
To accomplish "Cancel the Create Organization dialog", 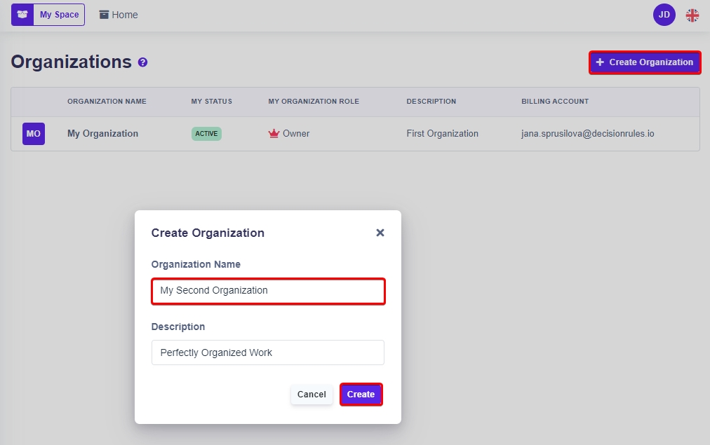I will tap(312, 395).
